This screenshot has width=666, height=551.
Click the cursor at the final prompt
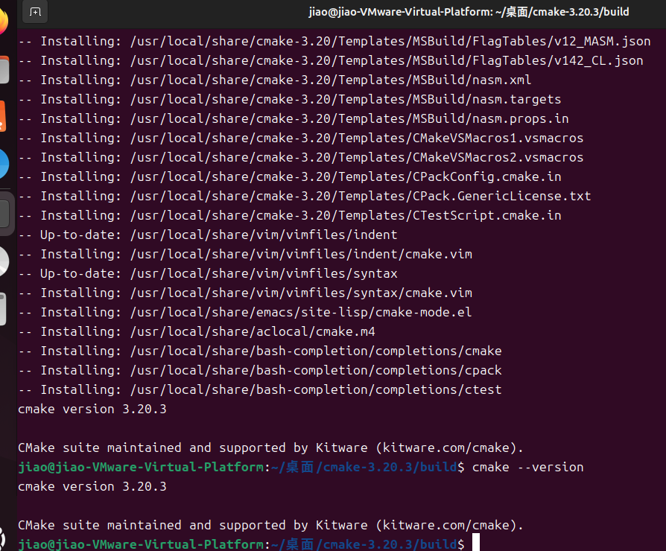476,544
